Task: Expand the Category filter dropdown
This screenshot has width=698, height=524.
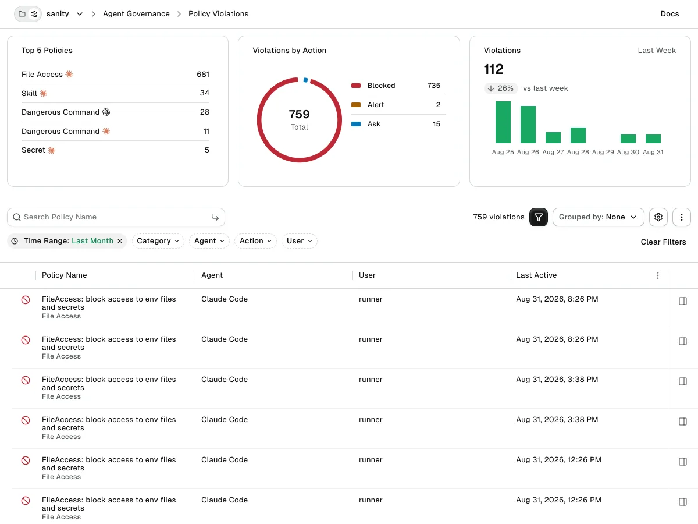Action: pyautogui.click(x=158, y=241)
